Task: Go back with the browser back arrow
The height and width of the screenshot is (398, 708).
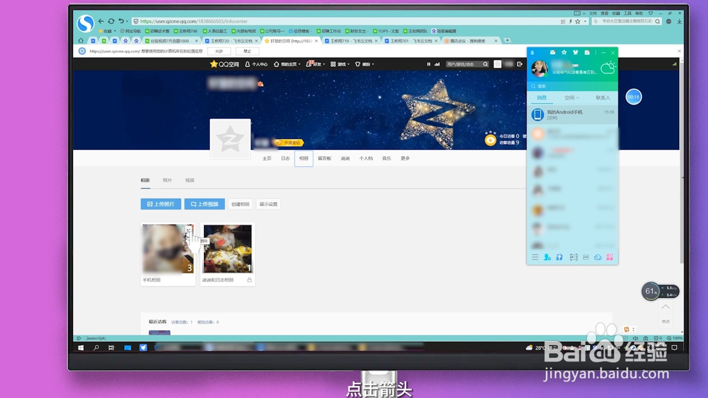Action: point(101,21)
